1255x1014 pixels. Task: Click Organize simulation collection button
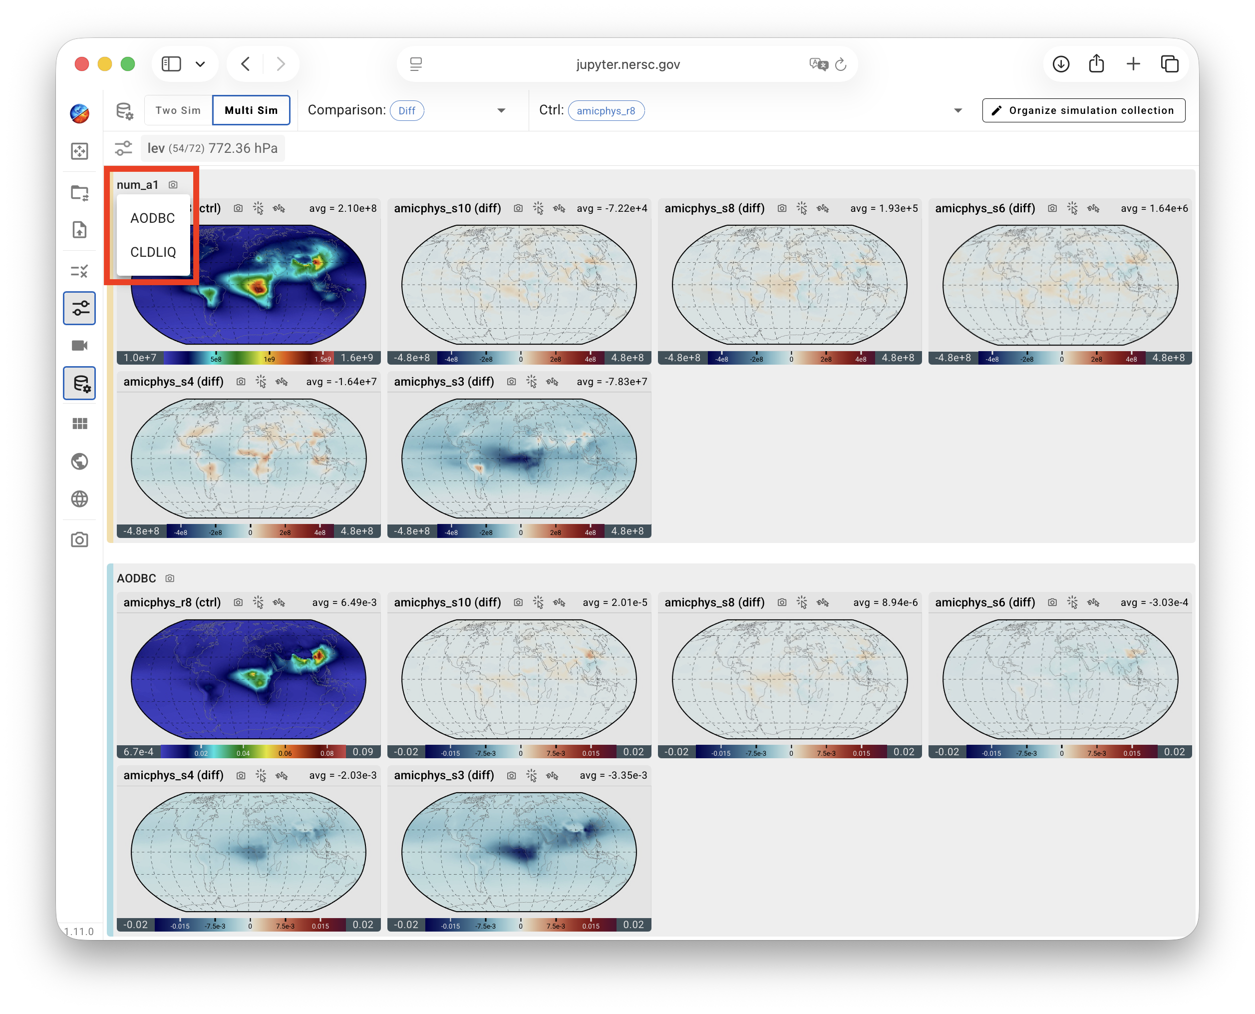pos(1083,110)
